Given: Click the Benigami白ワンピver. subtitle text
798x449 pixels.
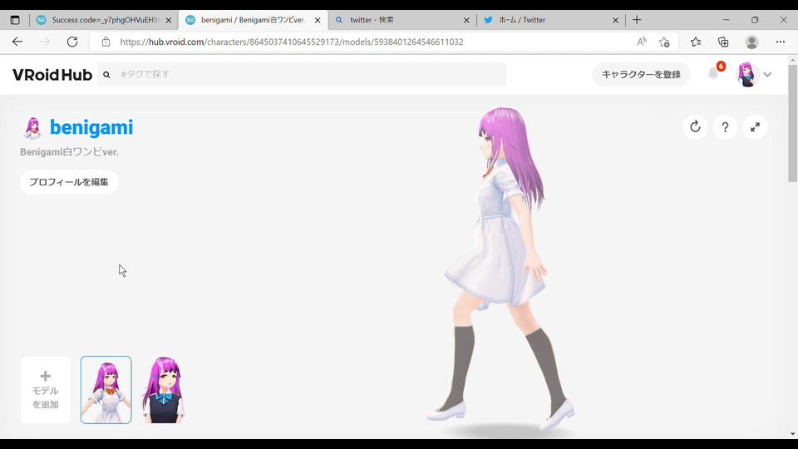Looking at the screenshot, I should coord(69,151).
